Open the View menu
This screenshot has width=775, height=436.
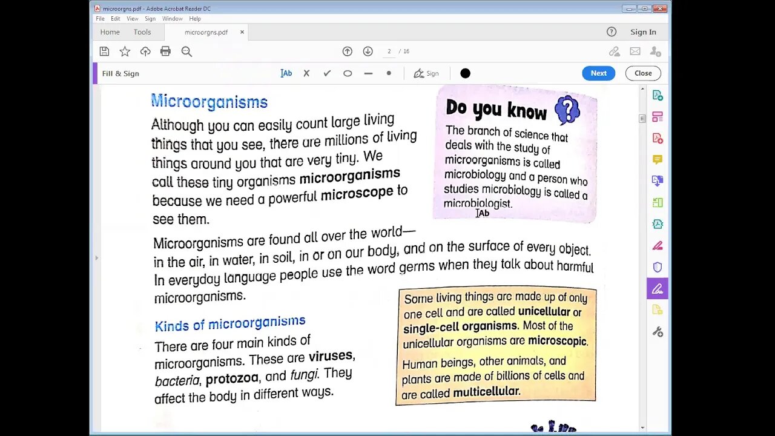133,19
